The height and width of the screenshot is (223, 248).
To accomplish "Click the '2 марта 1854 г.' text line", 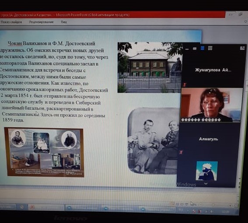I will click(x=50, y=96).
